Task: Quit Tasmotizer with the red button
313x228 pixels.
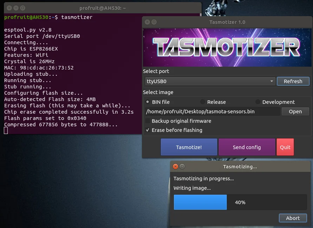Action: tap(285, 147)
